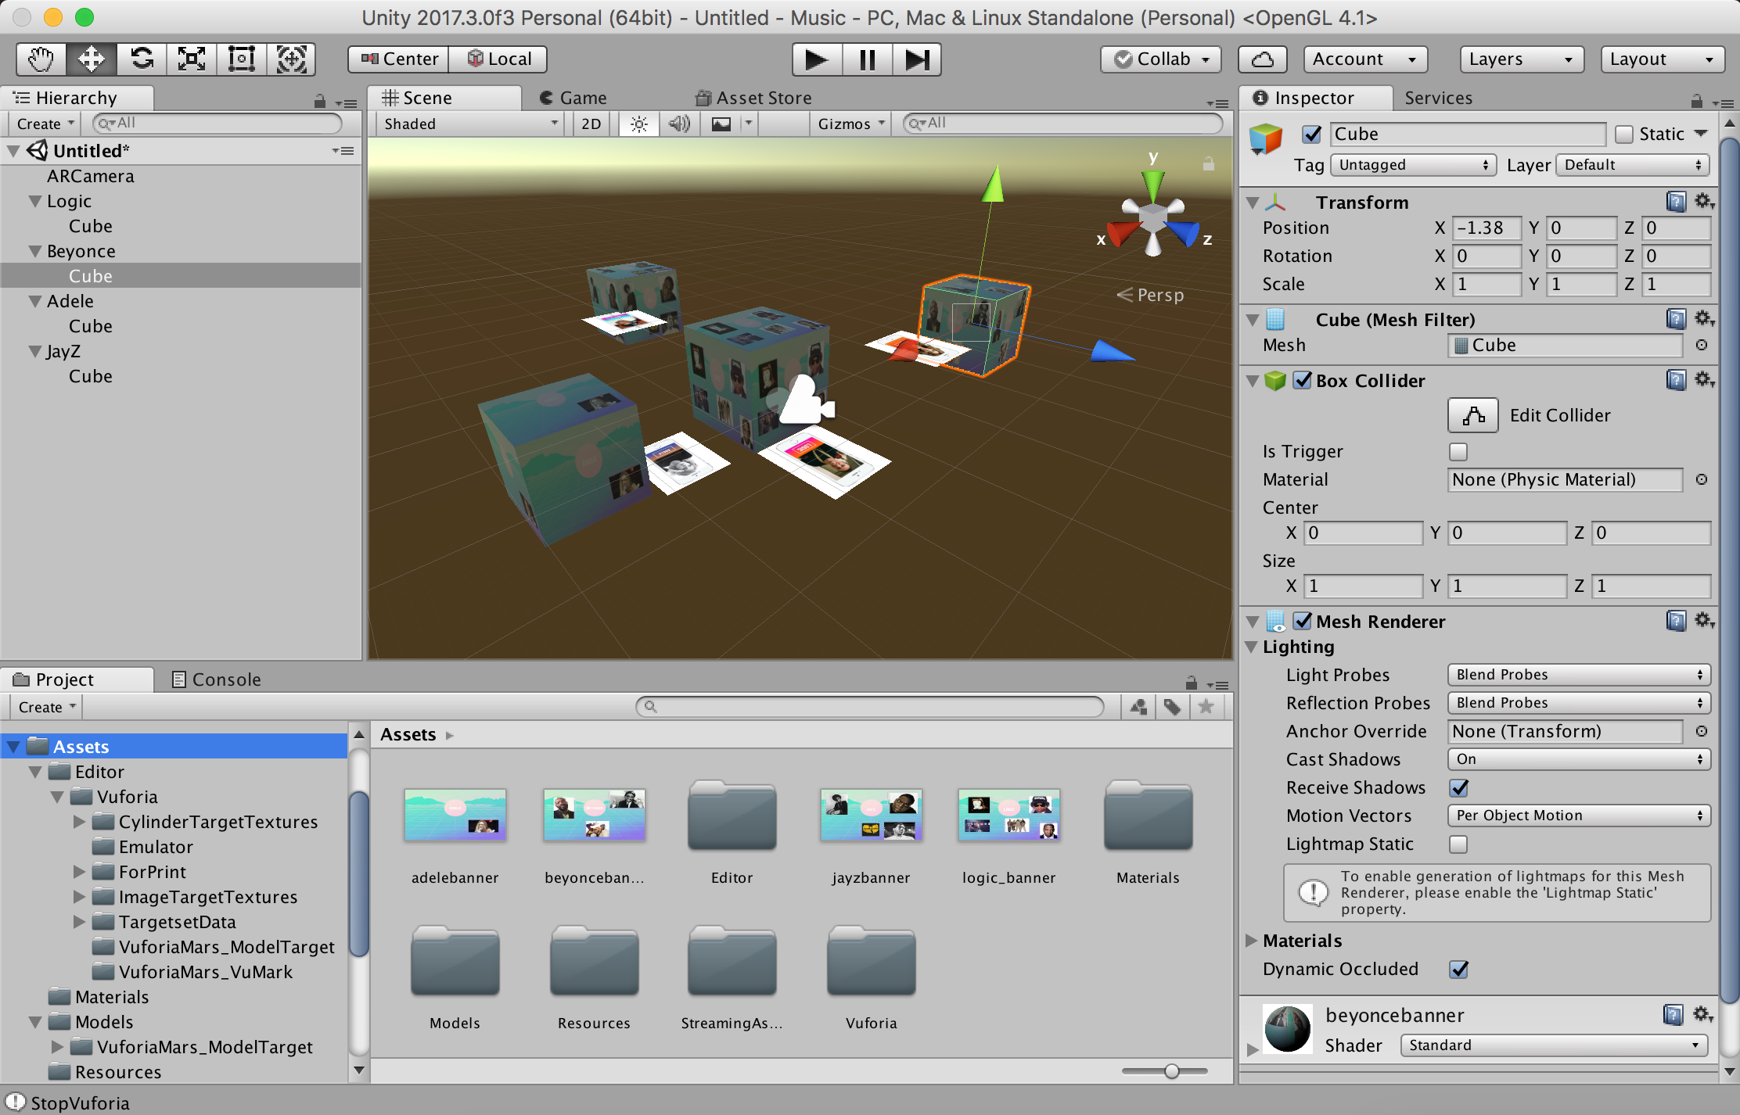Viewport: 1740px width, 1115px height.
Task: Open the Shader Standard dropdown
Action: [x=1554, y=1045]
